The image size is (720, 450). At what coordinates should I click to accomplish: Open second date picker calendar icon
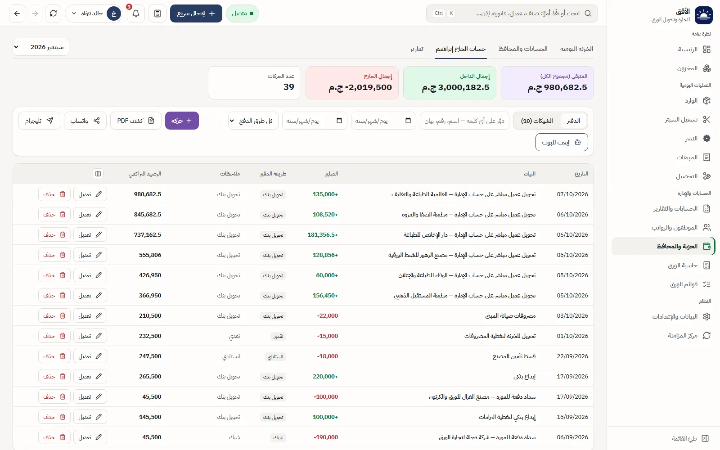(x=339, y=121)
